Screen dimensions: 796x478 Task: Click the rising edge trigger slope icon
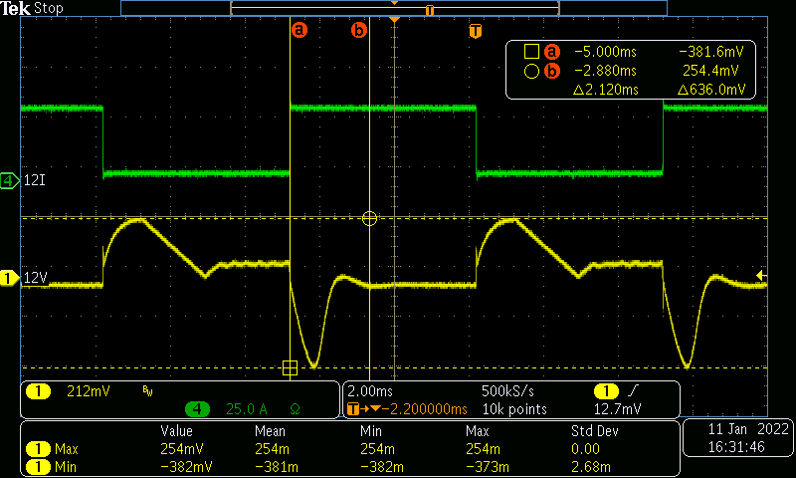637,391
